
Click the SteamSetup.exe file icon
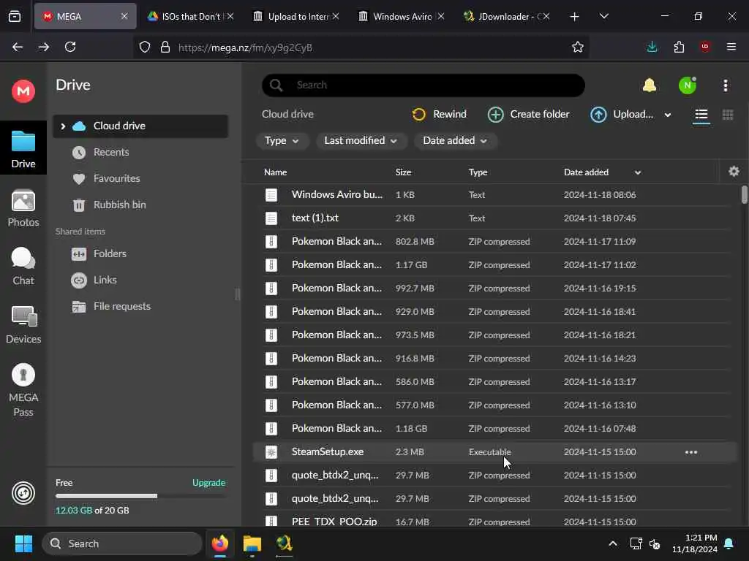pos(271,451)
